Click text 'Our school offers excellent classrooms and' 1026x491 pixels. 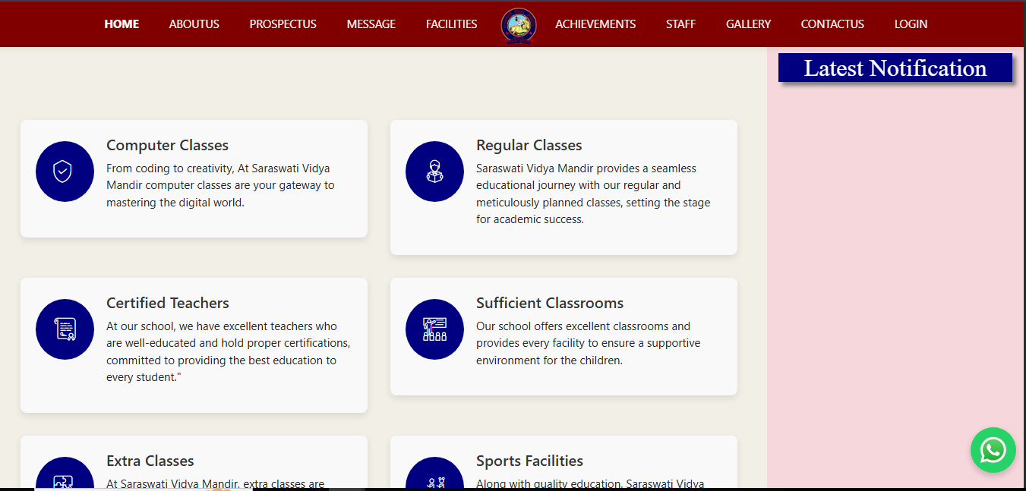[x=583, y=326]
